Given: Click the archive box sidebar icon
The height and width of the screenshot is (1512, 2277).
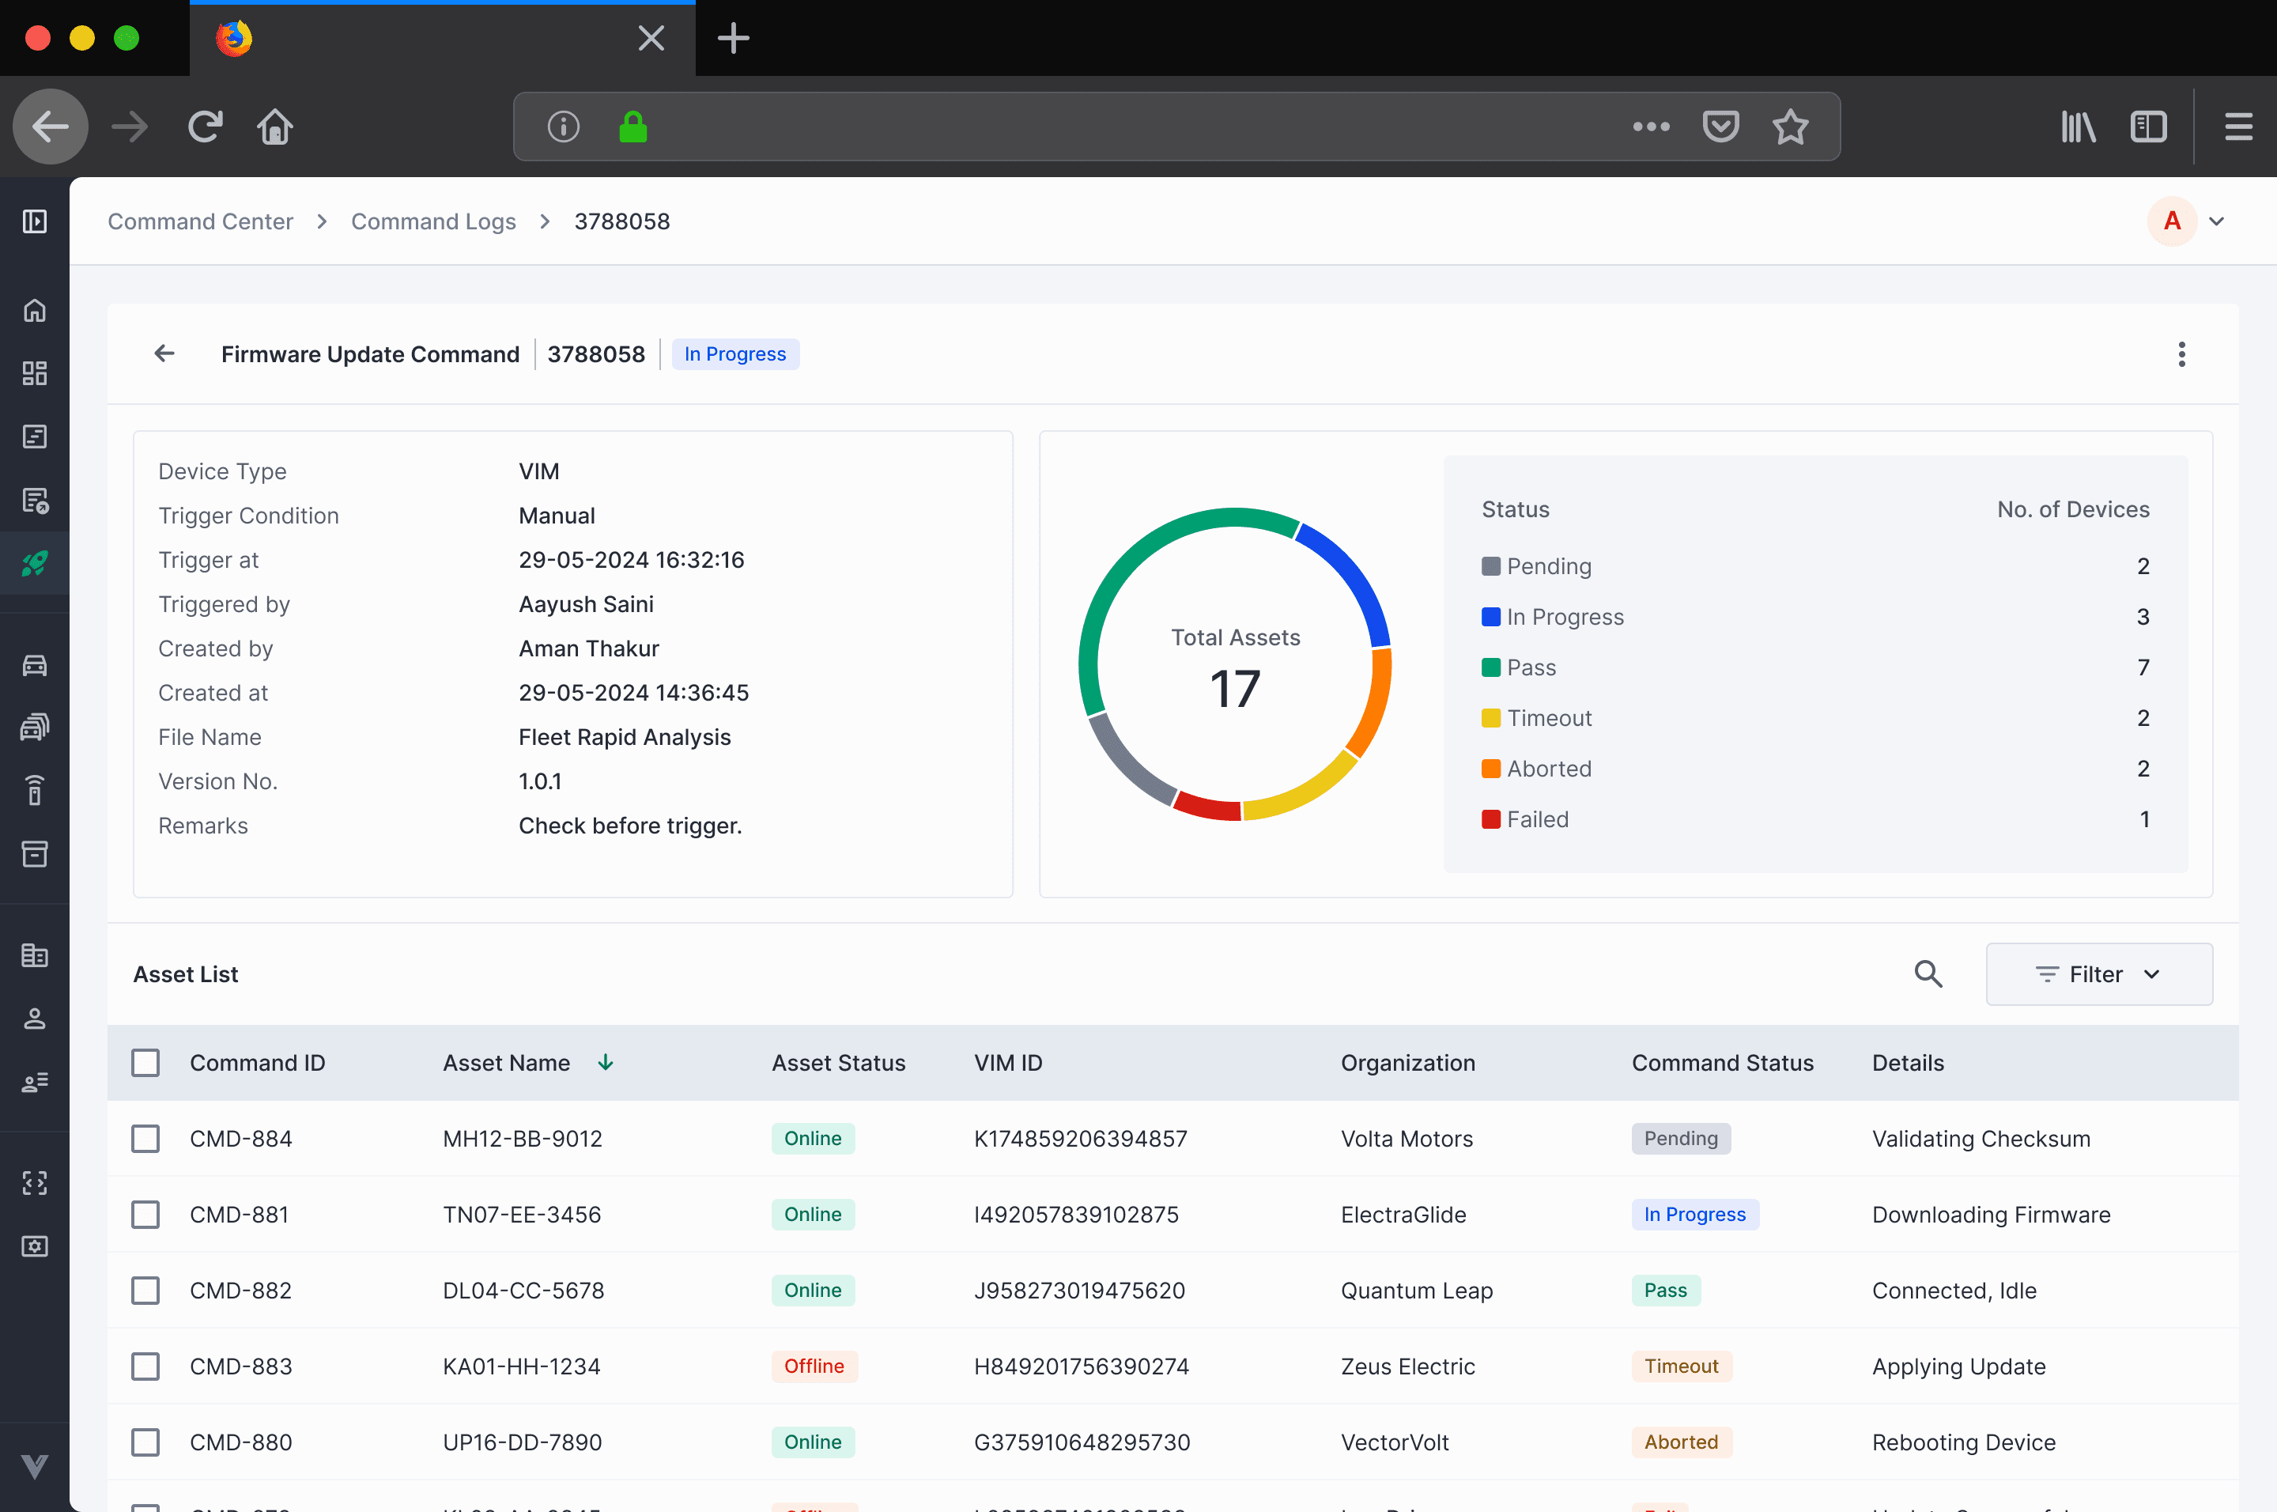Looking at the screenshot, I should [x=35, y=853].
